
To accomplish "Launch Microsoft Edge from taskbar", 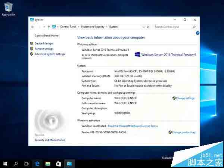I will pyautogui.click(x=37, y=164).
